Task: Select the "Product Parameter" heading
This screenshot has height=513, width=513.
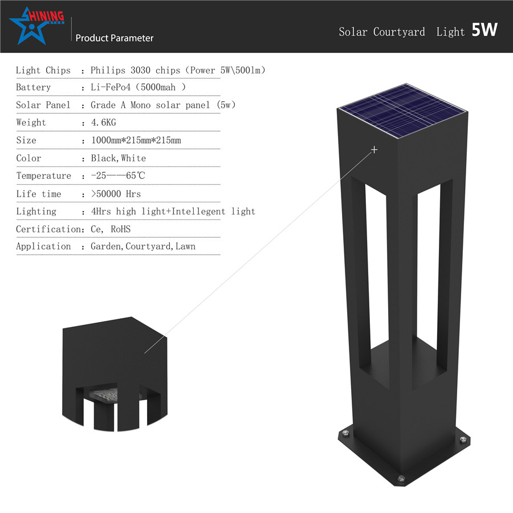Action: (x=115, y=38)
